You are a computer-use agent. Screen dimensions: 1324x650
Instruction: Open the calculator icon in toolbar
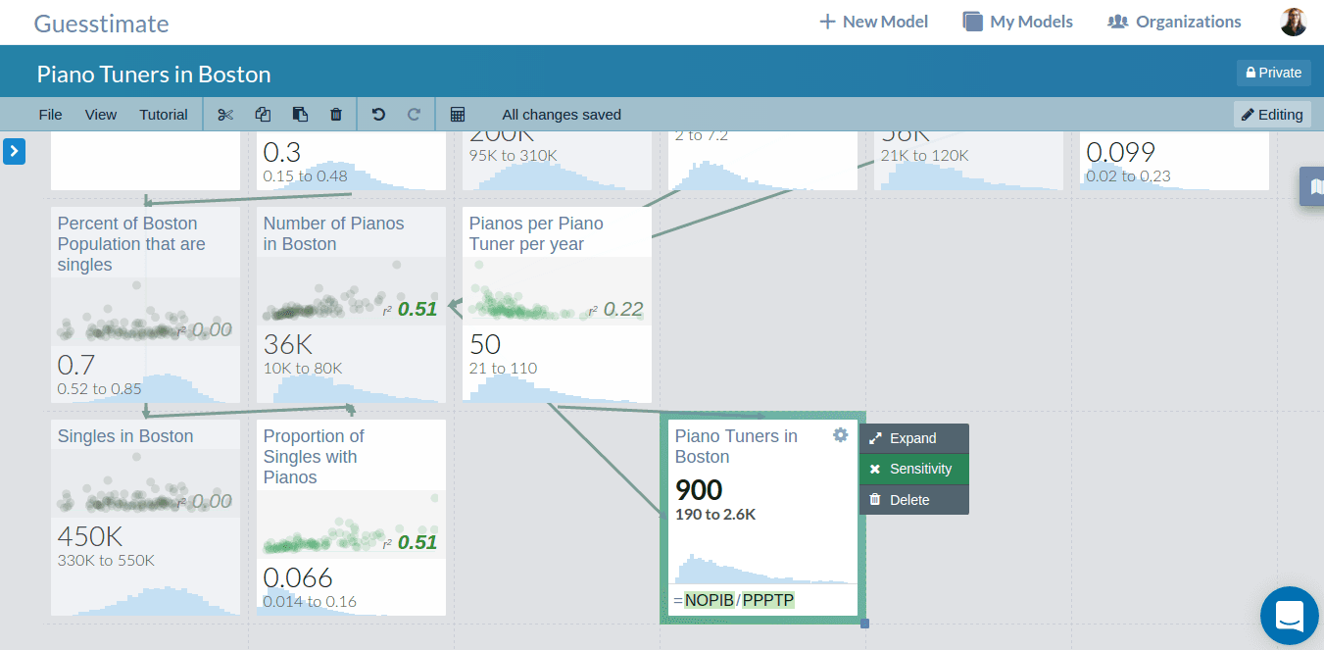tap(458, 115)
